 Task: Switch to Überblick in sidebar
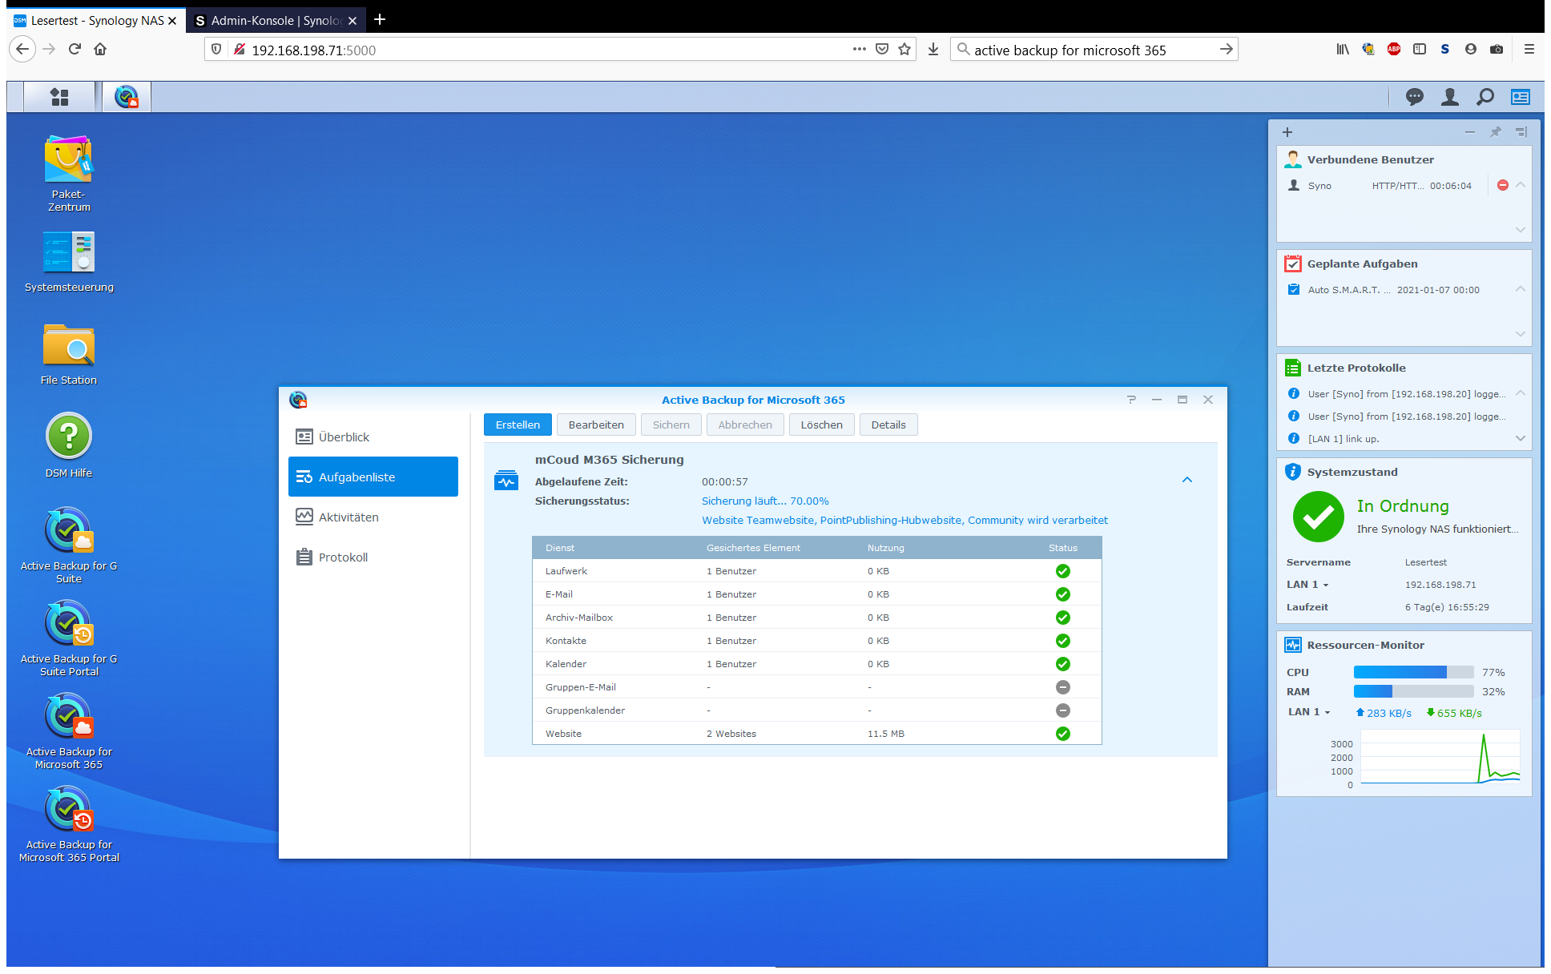pyautogui.click(x=344, y=437)
